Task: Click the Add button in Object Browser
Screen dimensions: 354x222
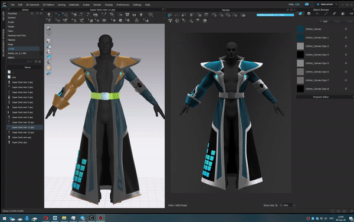Action: pyautogui.click(x=324, y=21)
